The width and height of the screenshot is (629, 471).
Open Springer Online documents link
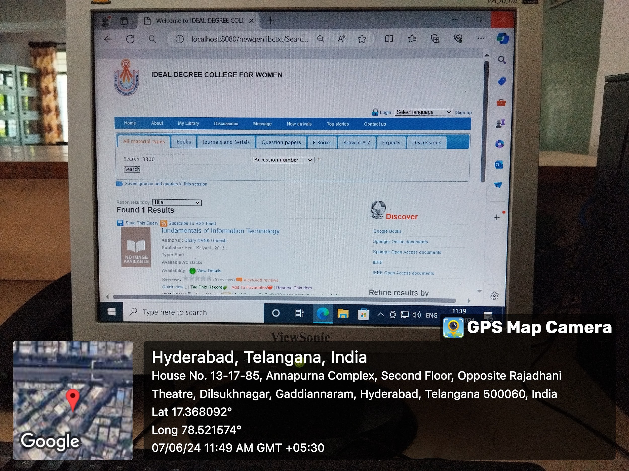coord(400,242)
